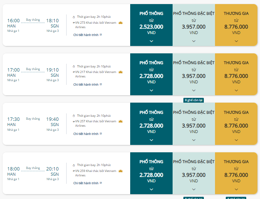Click the lotus logo beside flight VN 273
The width and height of the screenshot is (260, 199).
121,23
